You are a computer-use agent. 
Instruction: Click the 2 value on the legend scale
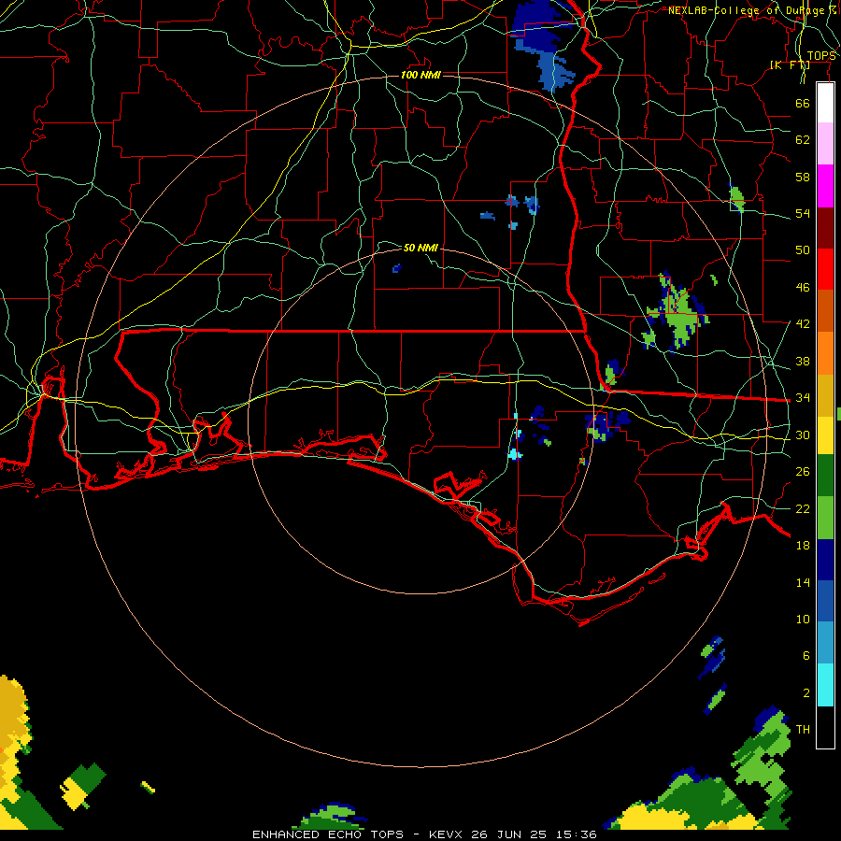coord(806,693)
